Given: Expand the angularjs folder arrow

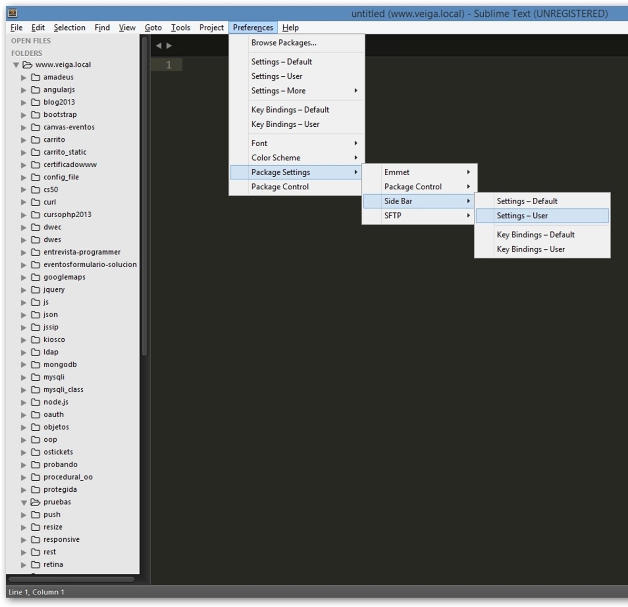Looking at the screenshot, I should 23,90.
